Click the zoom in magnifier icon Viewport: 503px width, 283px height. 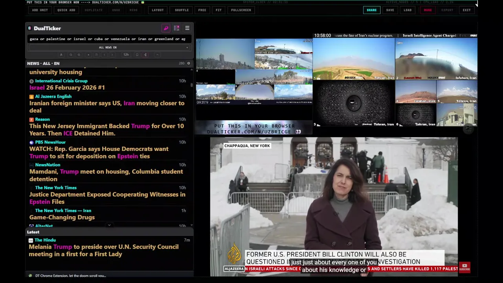[x=79, y=55]
